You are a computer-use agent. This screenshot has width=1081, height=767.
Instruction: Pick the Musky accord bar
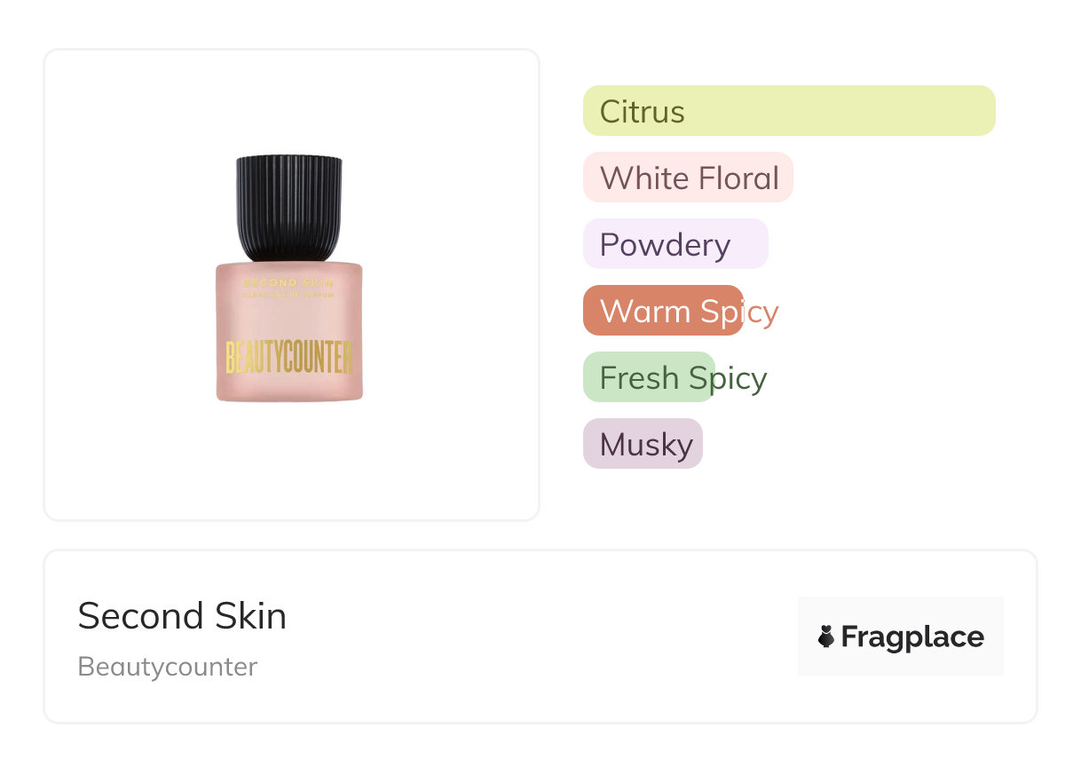tap(643, 444)
